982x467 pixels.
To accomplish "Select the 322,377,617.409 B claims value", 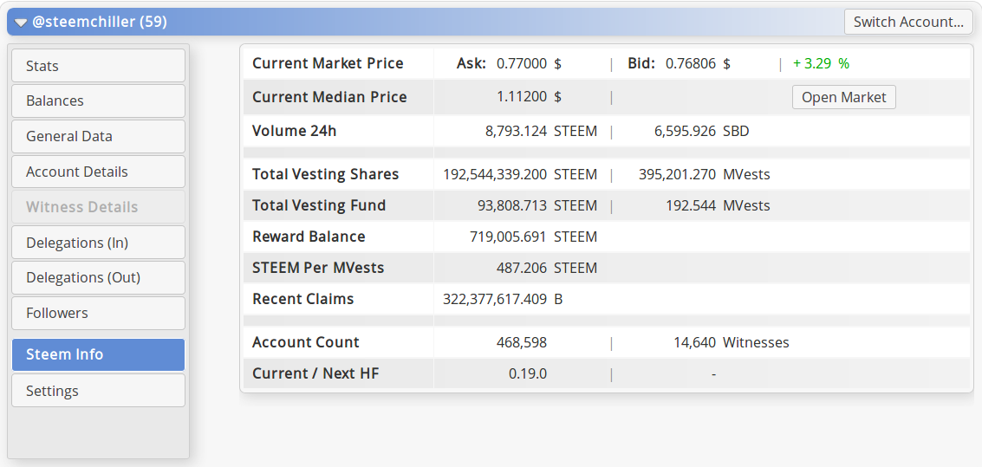I will click(x=503, y=299).
